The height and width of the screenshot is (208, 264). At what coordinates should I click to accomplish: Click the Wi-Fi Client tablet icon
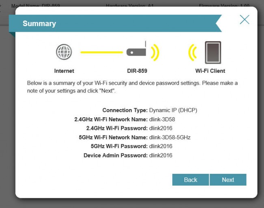tap(213, 53)
